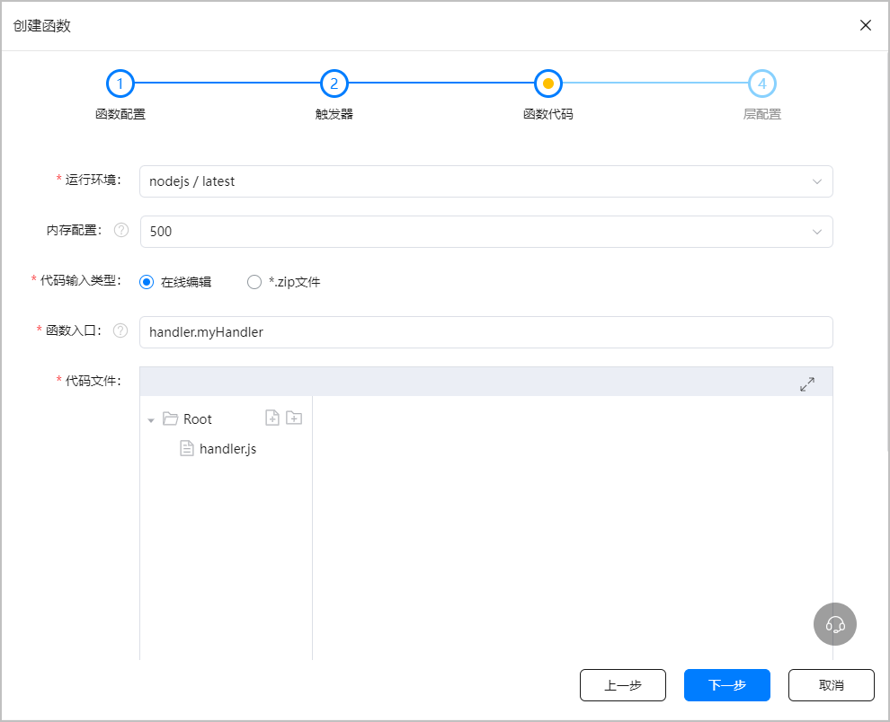Collapse the Root folder tree arrow
Image resolution: width=890 pixels, height=722 pixels.
click(x=151, y=420)
